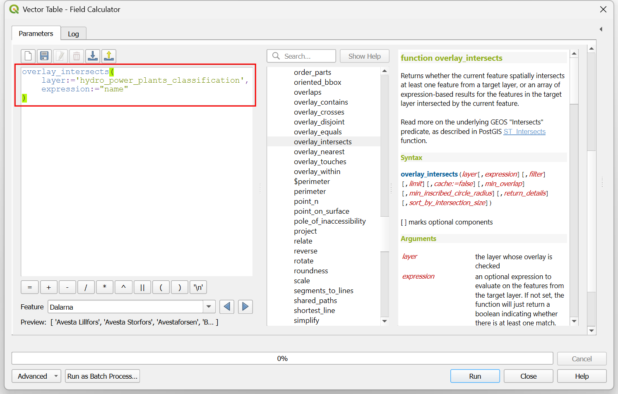Select point_on_surface function

(x=322, y=211)
